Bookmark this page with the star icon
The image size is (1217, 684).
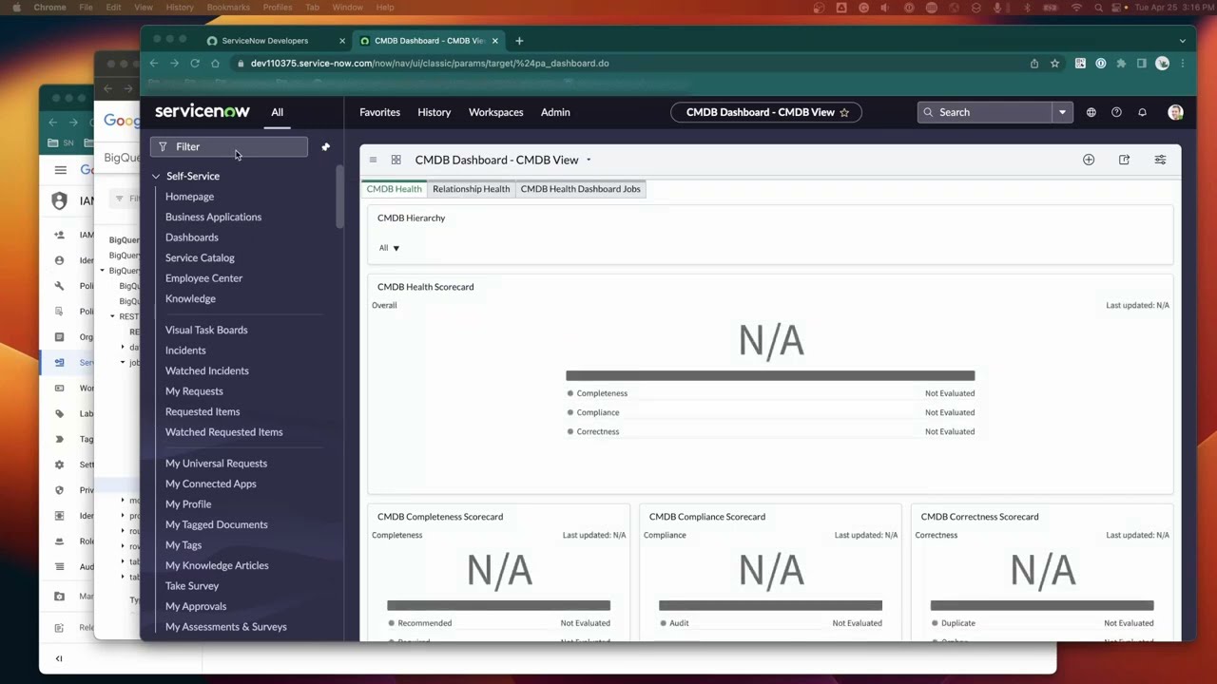click(x=1054, y=64)
